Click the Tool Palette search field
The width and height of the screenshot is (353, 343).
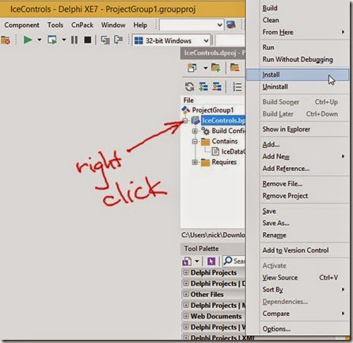pos(234,261)
